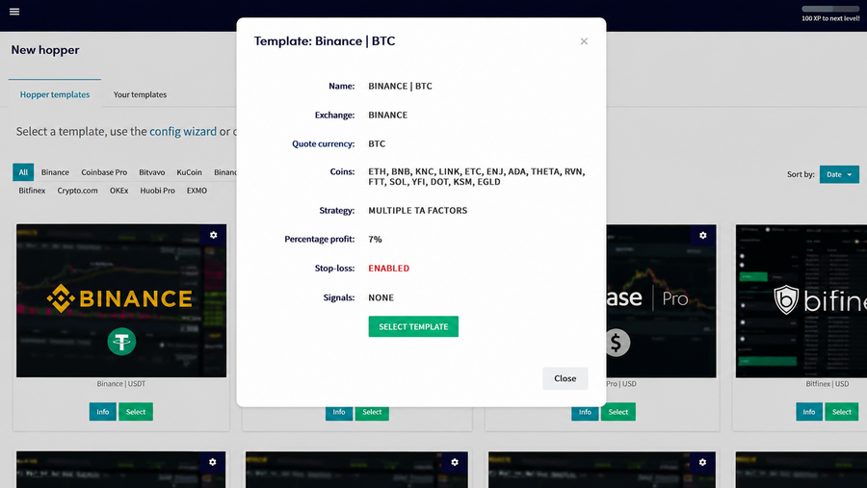Filter templates by Huobi Pro

tap(158, 191)
